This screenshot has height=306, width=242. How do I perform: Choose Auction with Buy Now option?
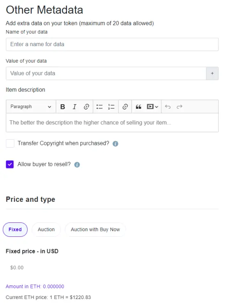(95, 229)
